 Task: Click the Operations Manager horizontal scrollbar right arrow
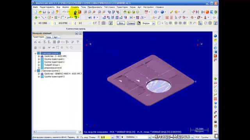pos(80,132)
